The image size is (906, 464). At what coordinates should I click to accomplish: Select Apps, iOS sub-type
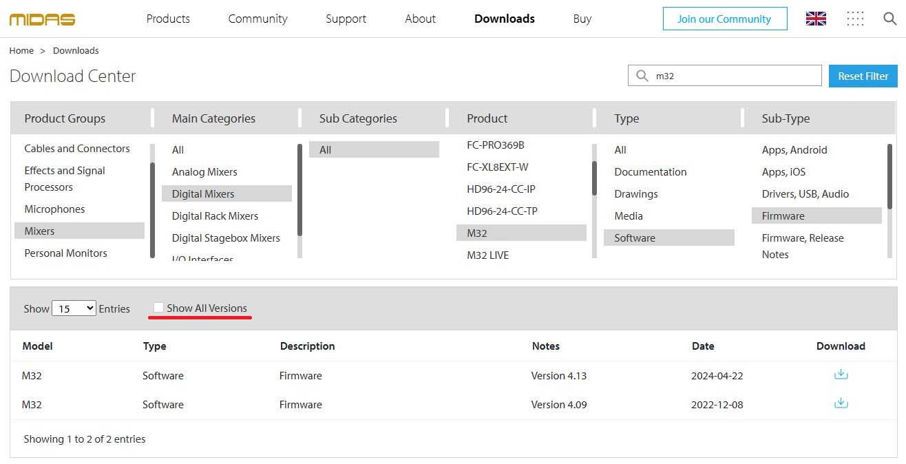point(783,171)
